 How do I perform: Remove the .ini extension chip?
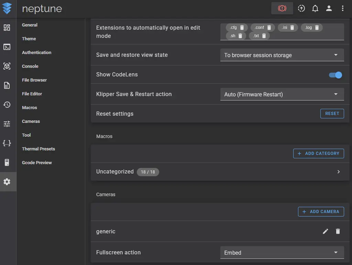tap(292, 28)
